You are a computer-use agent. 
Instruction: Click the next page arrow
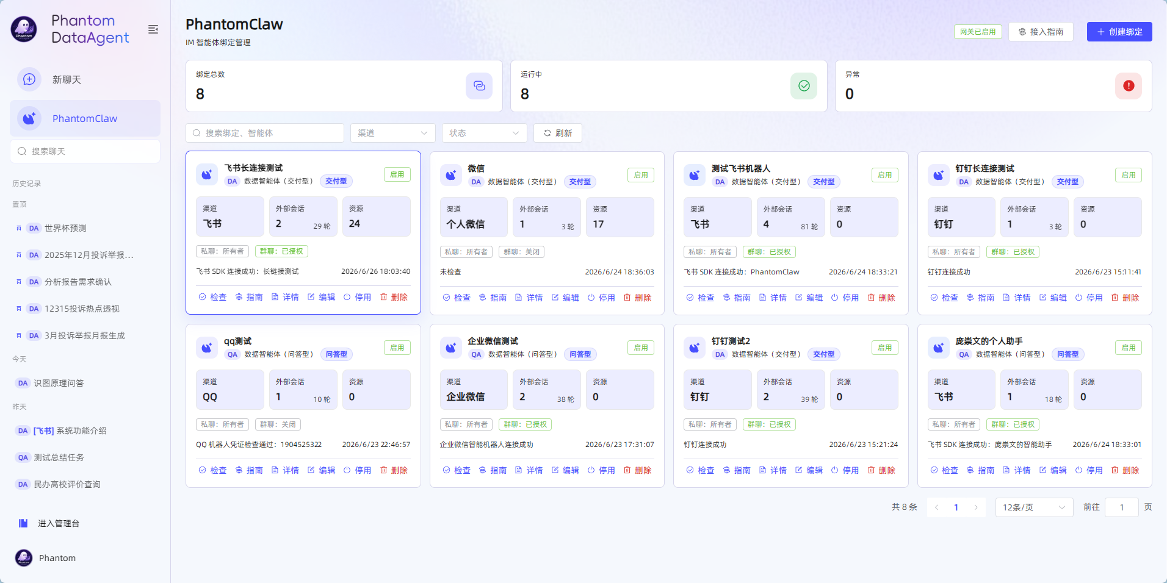[976, 507]
